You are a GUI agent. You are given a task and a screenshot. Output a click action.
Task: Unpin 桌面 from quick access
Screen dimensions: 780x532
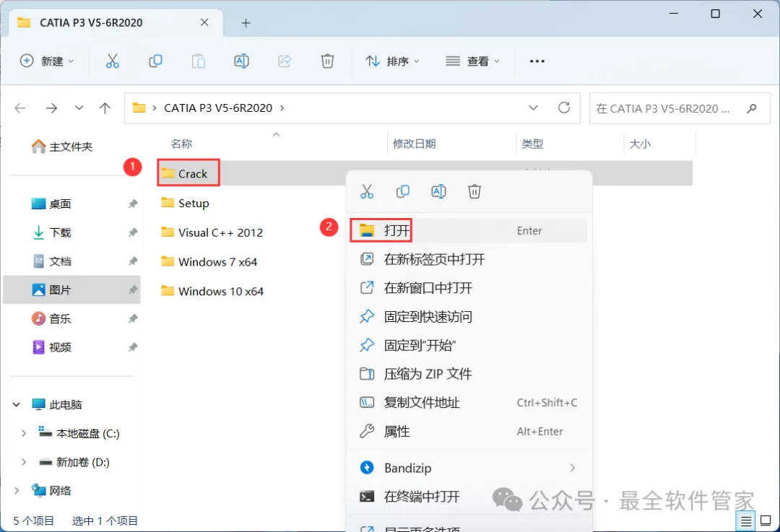pos(133,204)
